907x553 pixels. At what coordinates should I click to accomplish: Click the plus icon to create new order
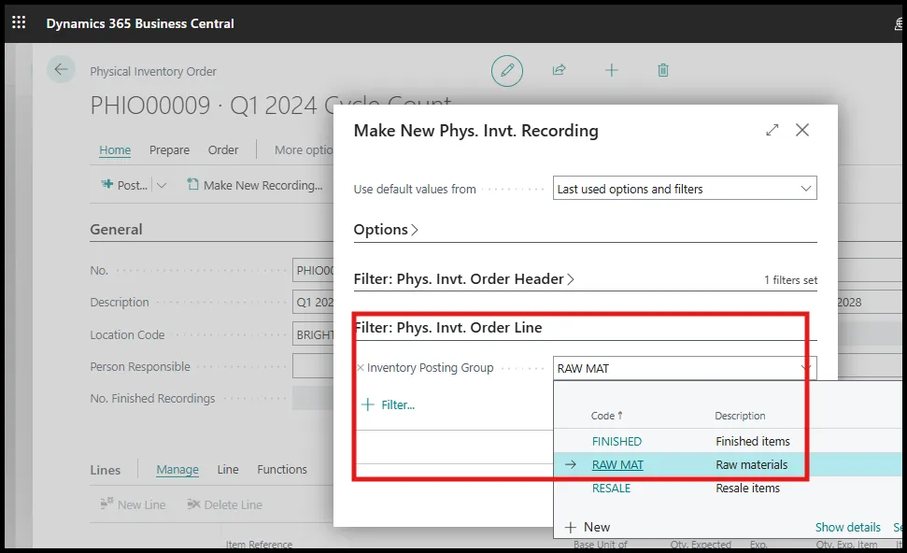pyautogui.click(x=612, y=71)
